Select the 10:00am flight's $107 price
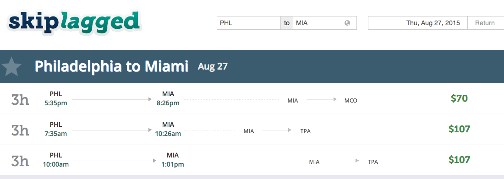This screenshot has width=504, height=179. [x=459, y=160]
